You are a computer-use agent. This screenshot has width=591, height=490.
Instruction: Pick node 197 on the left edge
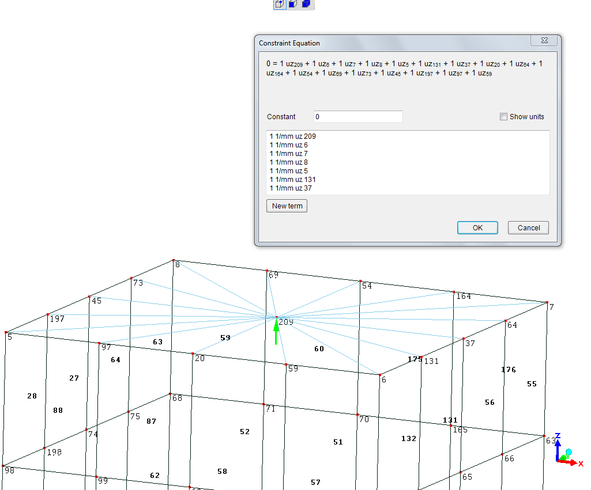48,314
